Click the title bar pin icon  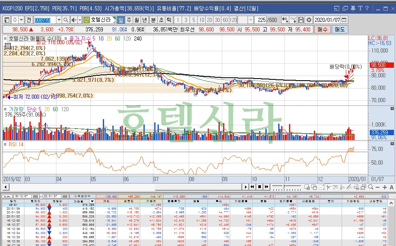(353, 8)
